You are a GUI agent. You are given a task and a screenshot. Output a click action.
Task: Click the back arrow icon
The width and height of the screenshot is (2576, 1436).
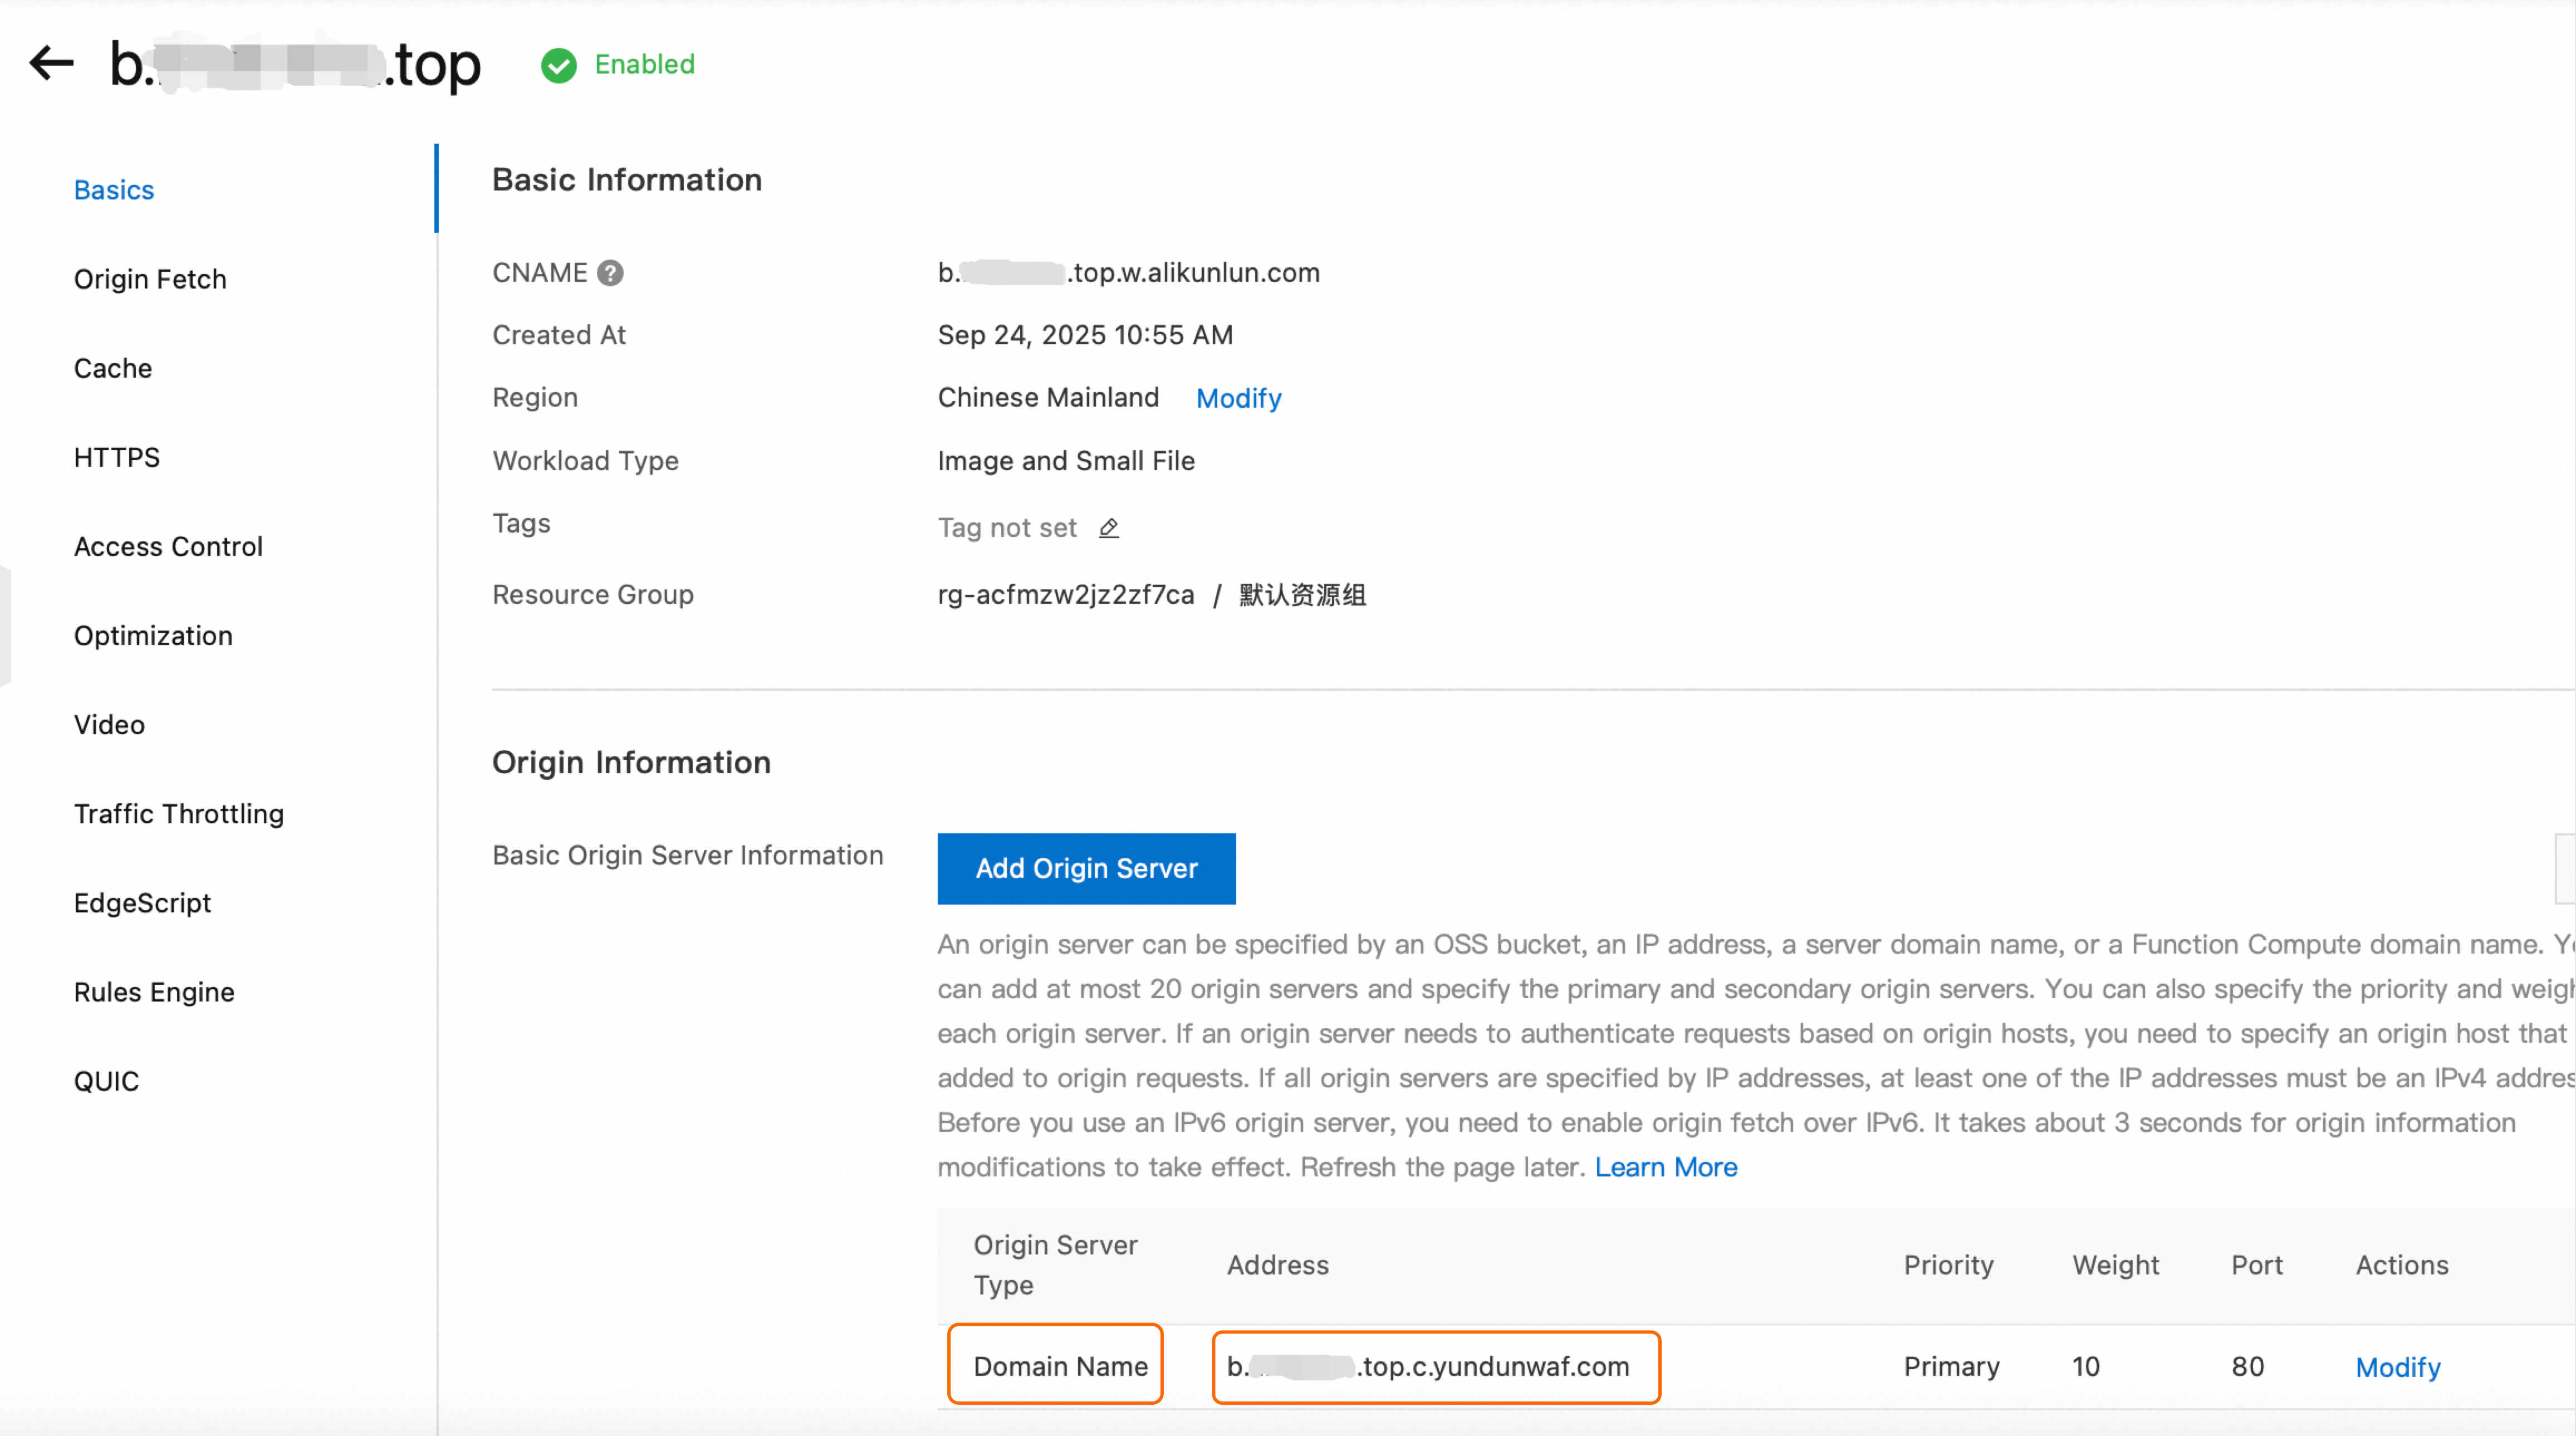coord(51,63)
